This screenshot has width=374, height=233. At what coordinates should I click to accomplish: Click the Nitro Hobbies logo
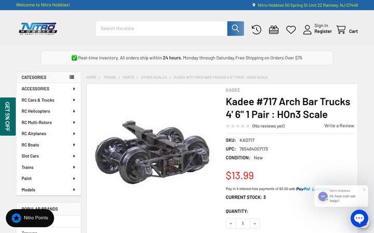tap(38, 28)
